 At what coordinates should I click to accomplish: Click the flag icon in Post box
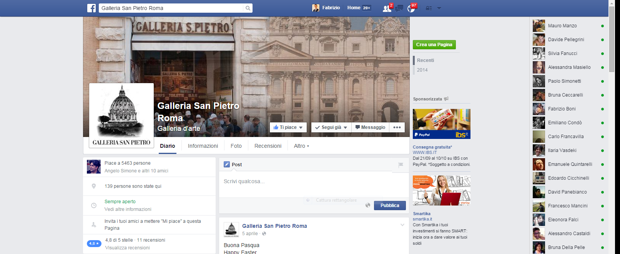coord(401,165)
